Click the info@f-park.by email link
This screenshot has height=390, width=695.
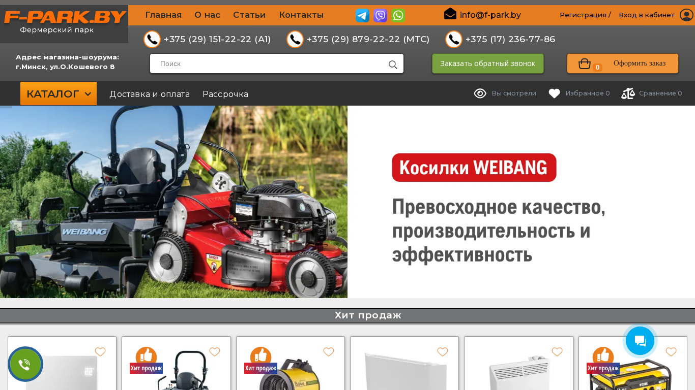(490, 15)
